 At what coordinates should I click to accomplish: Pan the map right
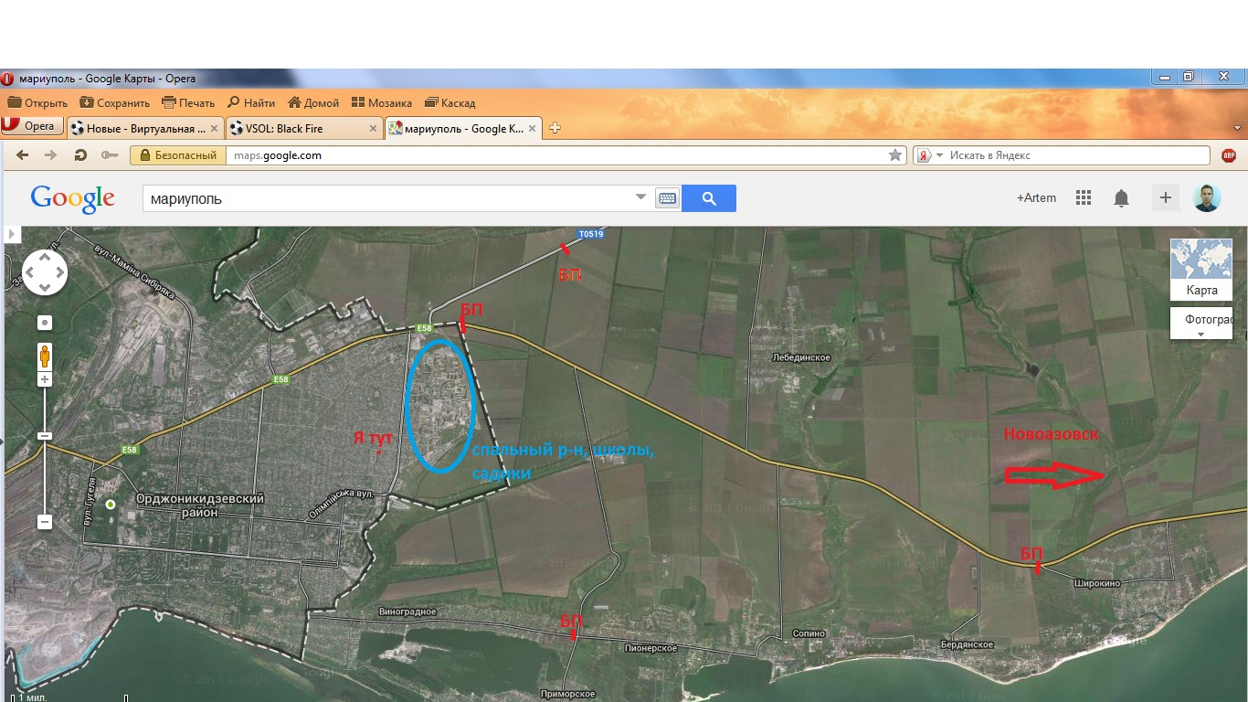coord(59,272)
